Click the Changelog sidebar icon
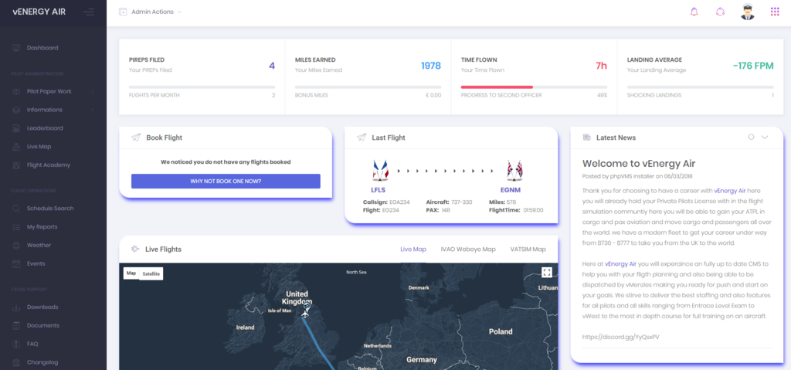 coord(16,362)
